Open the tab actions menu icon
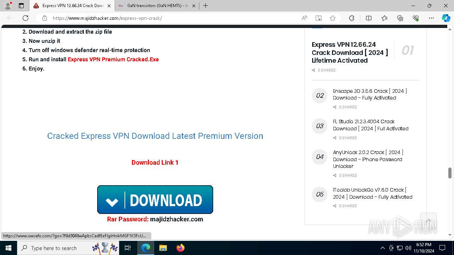 21,6
